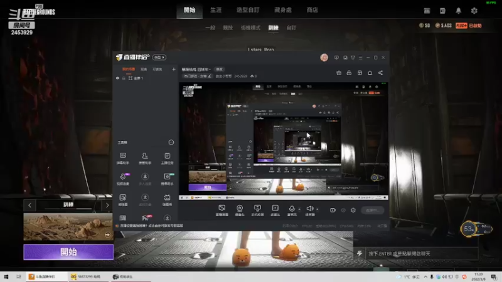Open the 藏身處 hideout tab
This screenshot has height=282, width=502.
[283, 10]
